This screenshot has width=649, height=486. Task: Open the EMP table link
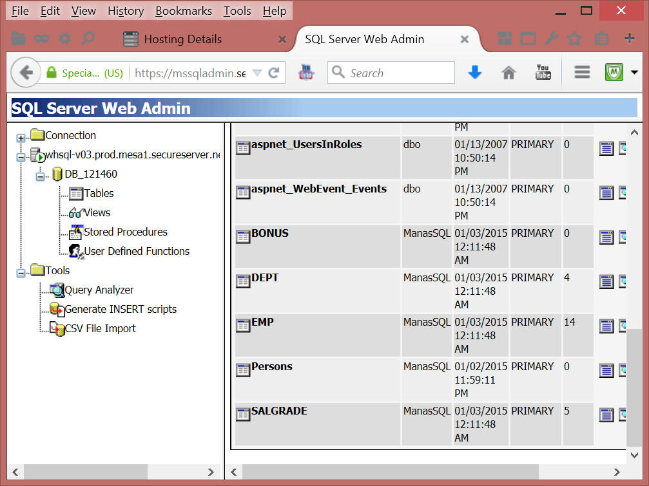(262, 322)
